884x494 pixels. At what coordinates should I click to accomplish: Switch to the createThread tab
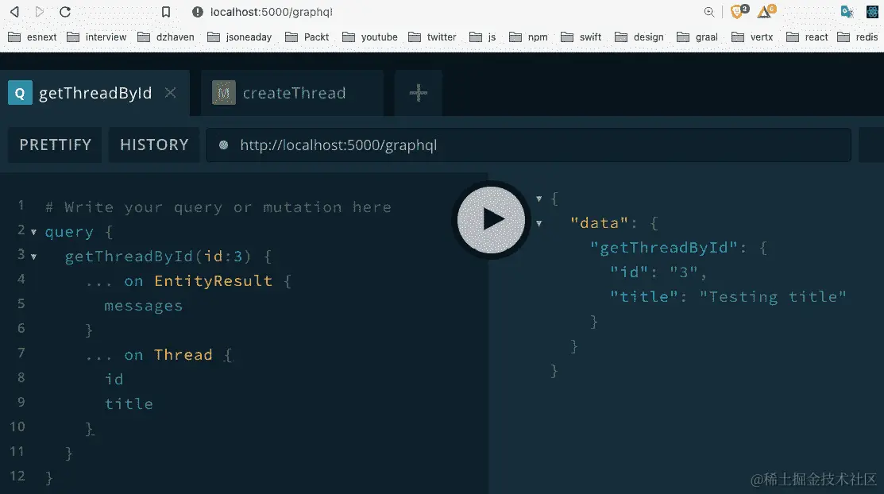point(294,93)
